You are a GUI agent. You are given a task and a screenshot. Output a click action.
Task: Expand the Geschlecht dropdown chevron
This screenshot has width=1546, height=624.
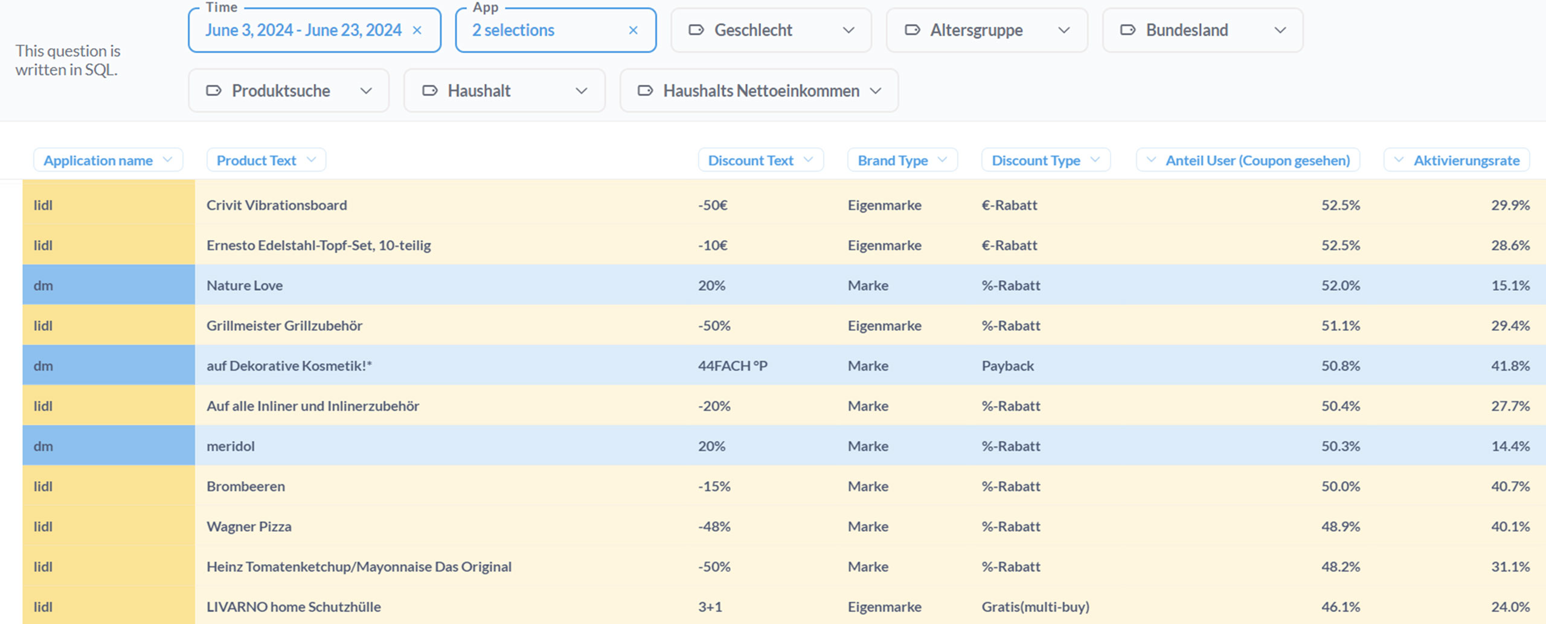(x=848, y=30)
